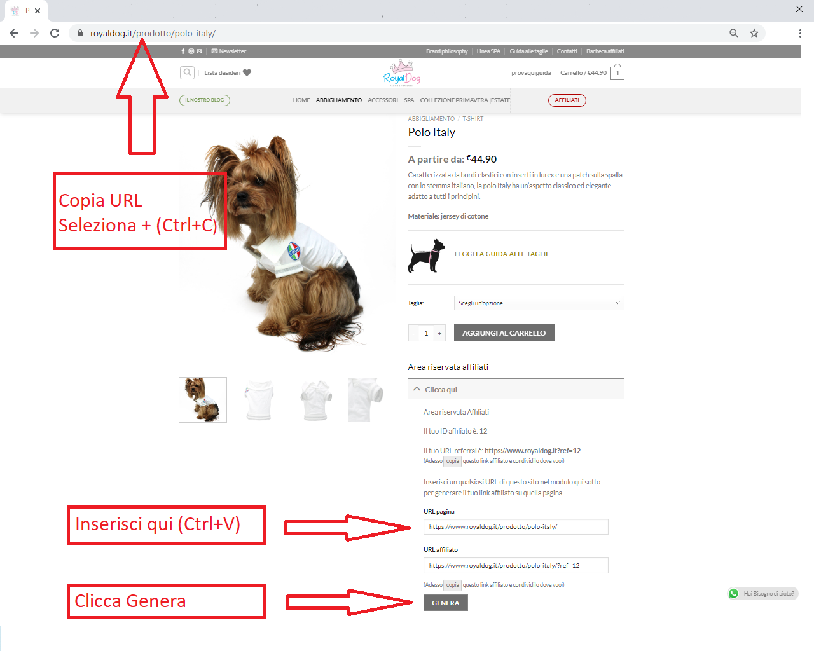
Task: Bookmark this page with the star icon
Action: tap(754, 33)
